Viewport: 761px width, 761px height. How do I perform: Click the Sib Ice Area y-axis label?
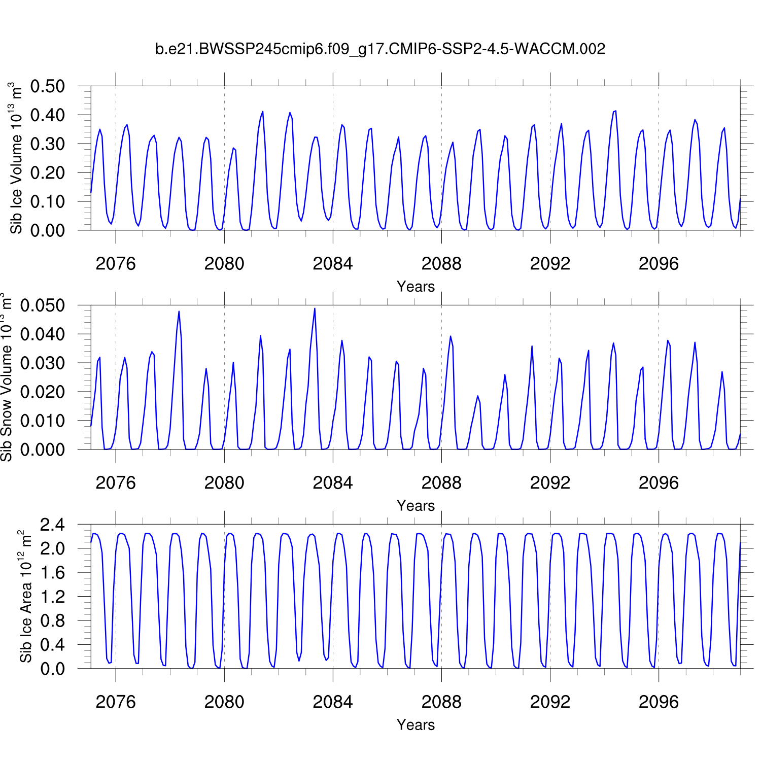click(x=25, y=597)
